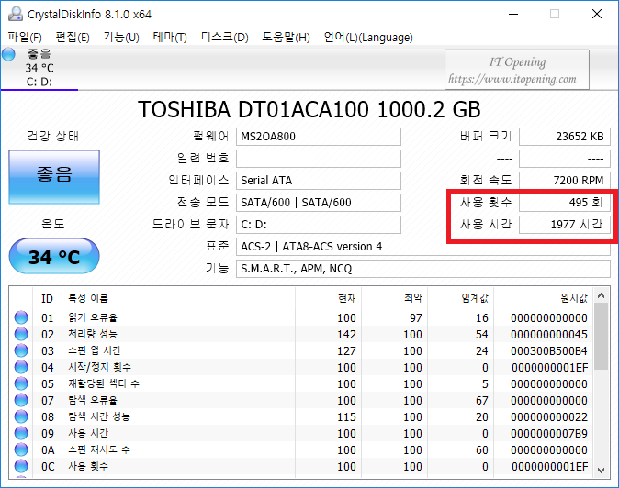The image size is (619, 488).
Task: Click the power-on count 495 회
Action: (565, 203)
